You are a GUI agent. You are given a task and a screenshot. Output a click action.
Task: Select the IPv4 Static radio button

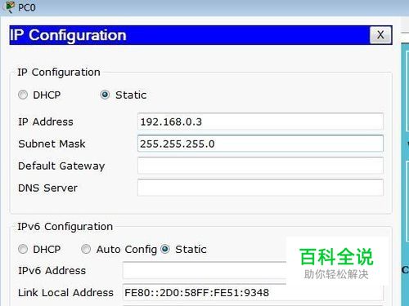[x=105, y=95]
